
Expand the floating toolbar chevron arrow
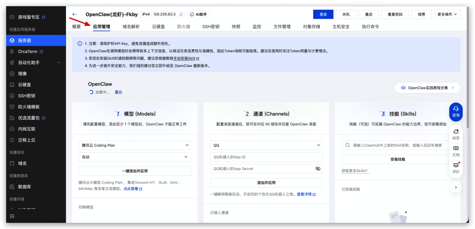[456, 188]
